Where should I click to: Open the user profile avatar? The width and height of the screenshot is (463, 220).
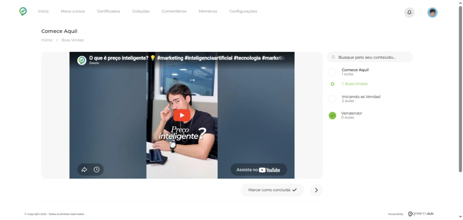[x=432, y=12]
